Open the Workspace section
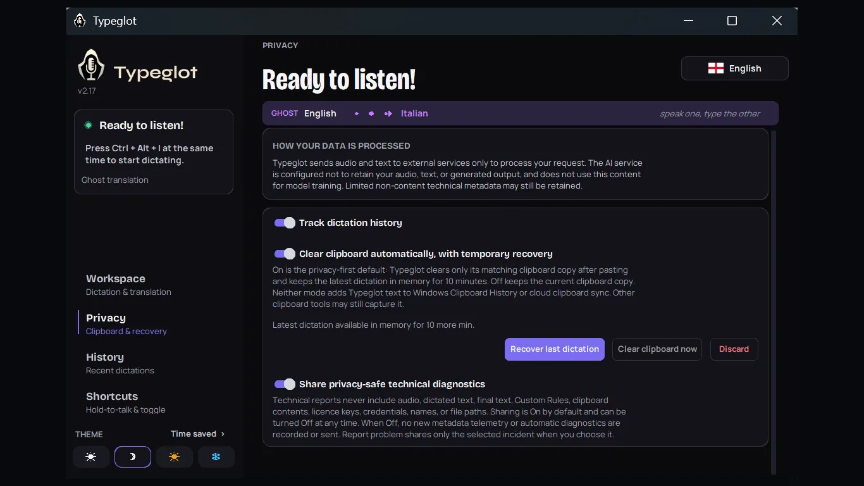The image size is (864, 486). (x=129, y=285)
